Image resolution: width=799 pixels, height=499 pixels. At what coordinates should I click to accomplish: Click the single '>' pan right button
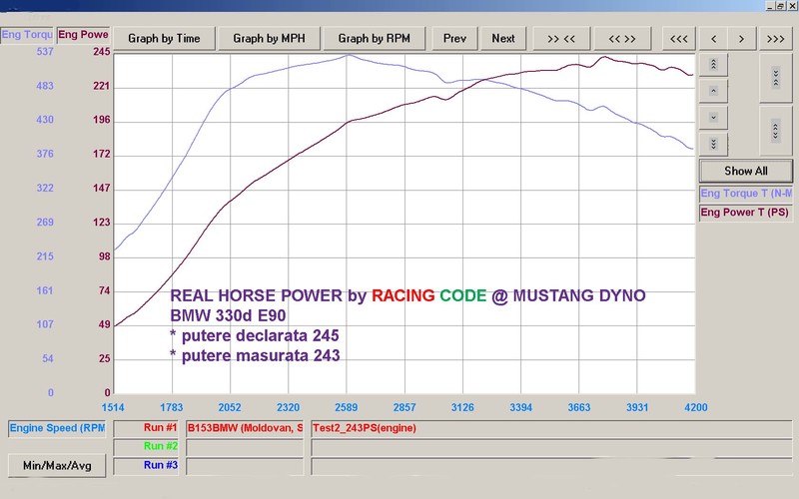click(x=742, y=39)
